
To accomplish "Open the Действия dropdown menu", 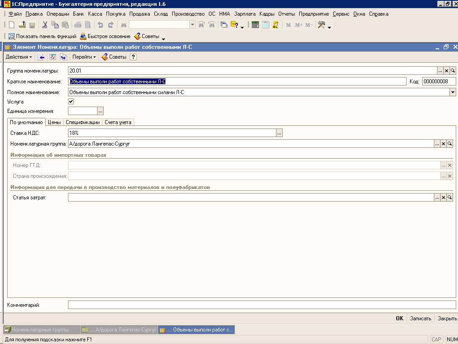I will click(19, 57).
